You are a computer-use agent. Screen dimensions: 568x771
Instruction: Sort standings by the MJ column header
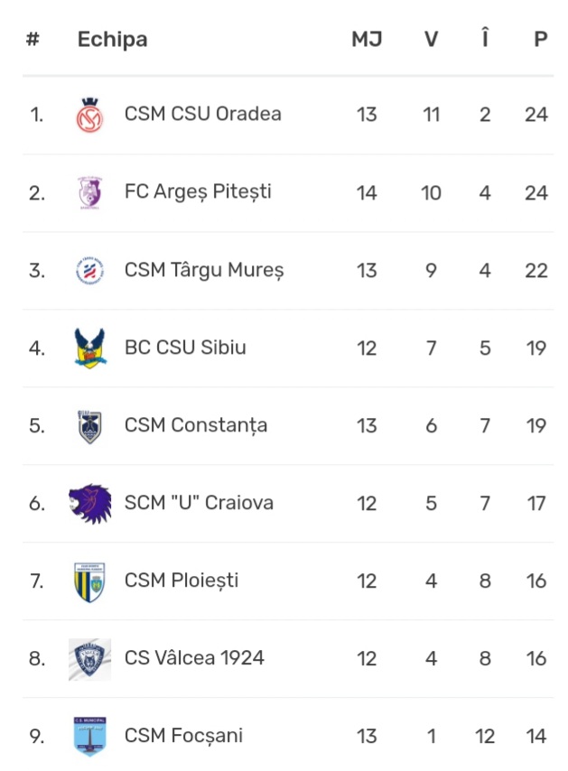click(367, 40)
